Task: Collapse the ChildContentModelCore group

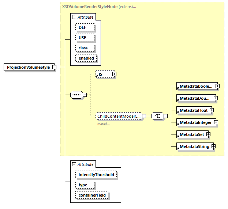Action: pyautogui.click(x=144, y=116)
